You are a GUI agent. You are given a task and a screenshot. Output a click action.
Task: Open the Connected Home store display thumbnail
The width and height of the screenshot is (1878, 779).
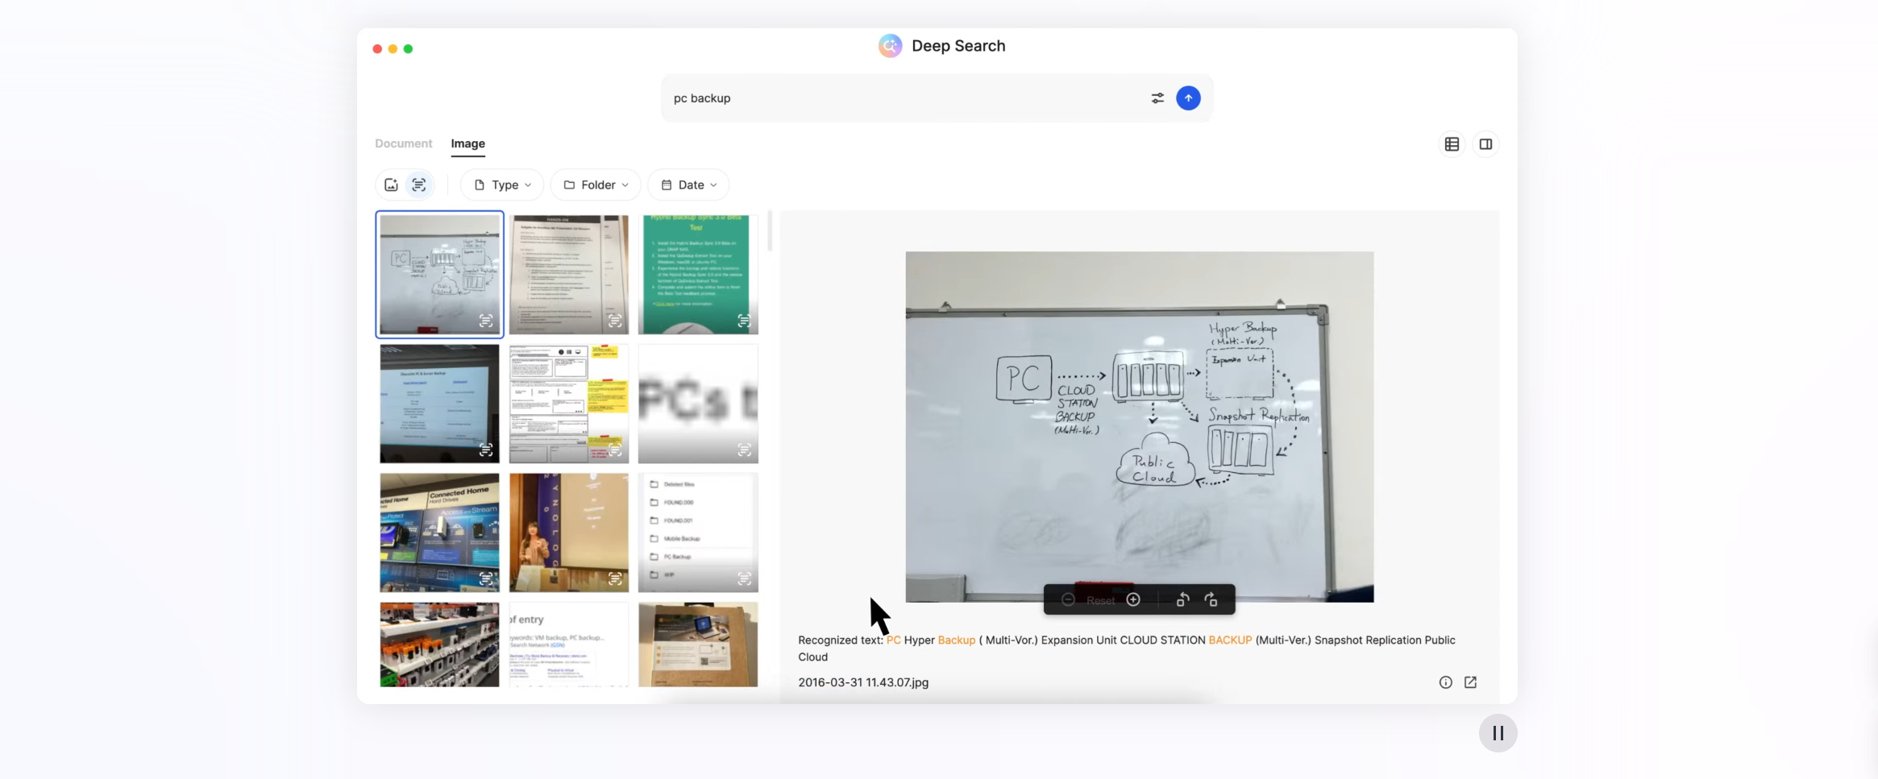tap(439, 532)
